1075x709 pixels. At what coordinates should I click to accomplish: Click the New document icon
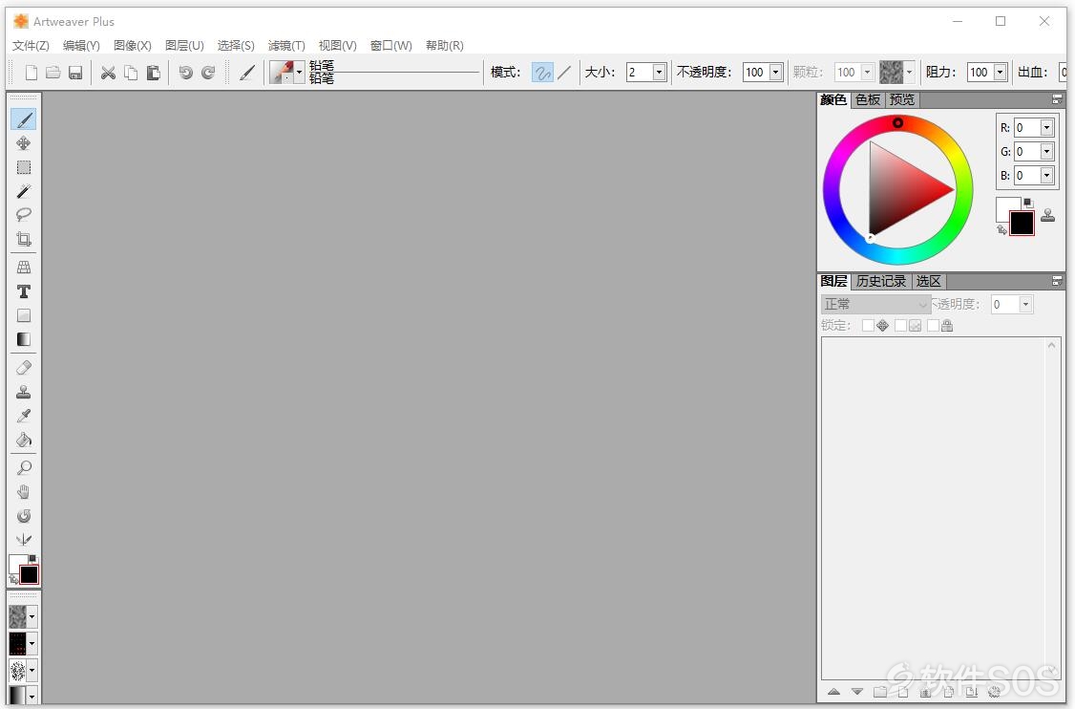tap(31, 73)
